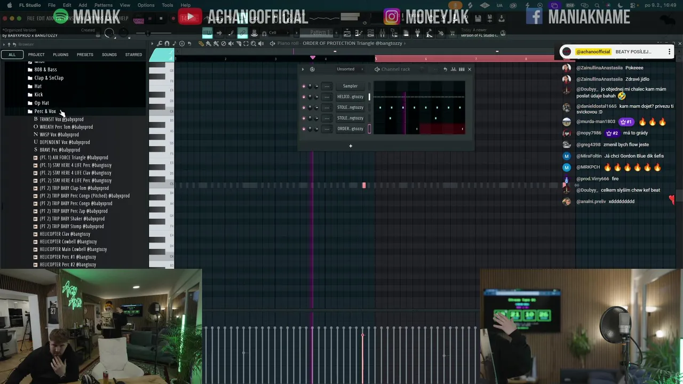Adjust the Sampler channel volume knob

pos(316,86)
